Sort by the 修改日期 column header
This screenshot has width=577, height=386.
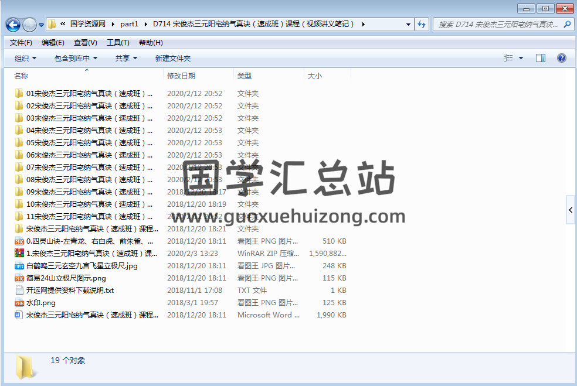[x=181, y=76]
